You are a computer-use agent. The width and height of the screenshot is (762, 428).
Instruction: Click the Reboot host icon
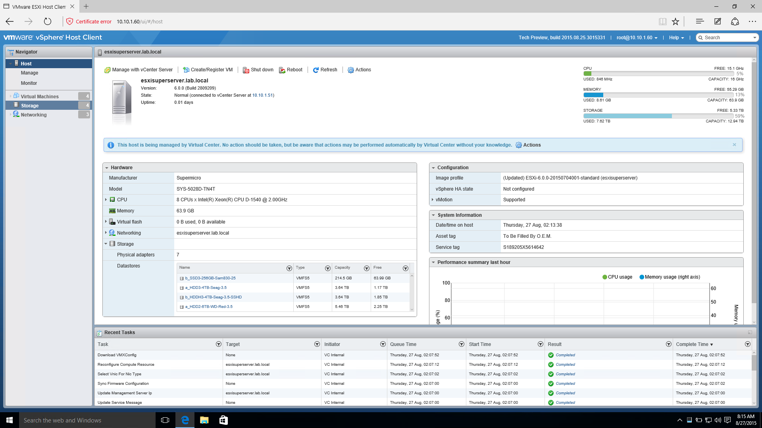(x=282, y=70)
